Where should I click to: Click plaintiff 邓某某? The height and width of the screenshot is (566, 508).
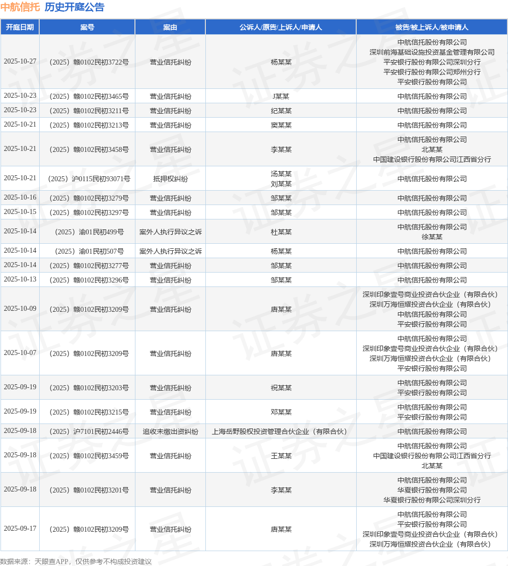281,412
